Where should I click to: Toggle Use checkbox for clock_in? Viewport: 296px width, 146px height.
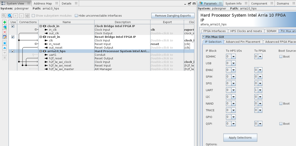tap(13, 26)
